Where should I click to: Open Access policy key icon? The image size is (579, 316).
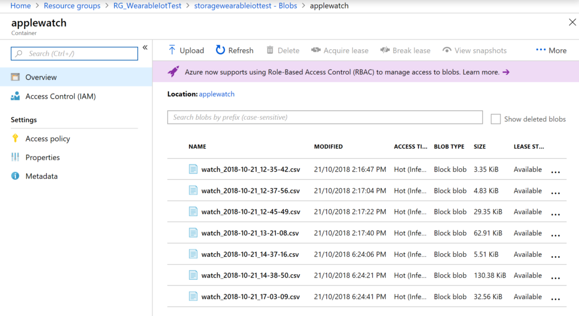(15, 138)
